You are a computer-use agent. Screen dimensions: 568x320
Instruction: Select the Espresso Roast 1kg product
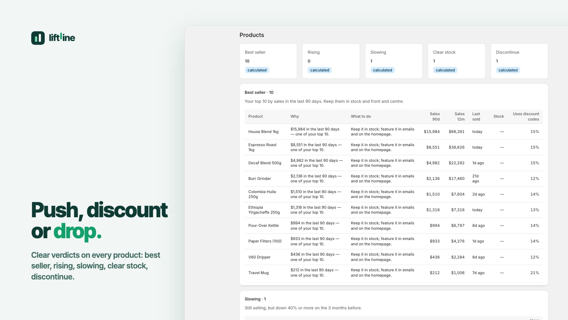tap(262, 147)
